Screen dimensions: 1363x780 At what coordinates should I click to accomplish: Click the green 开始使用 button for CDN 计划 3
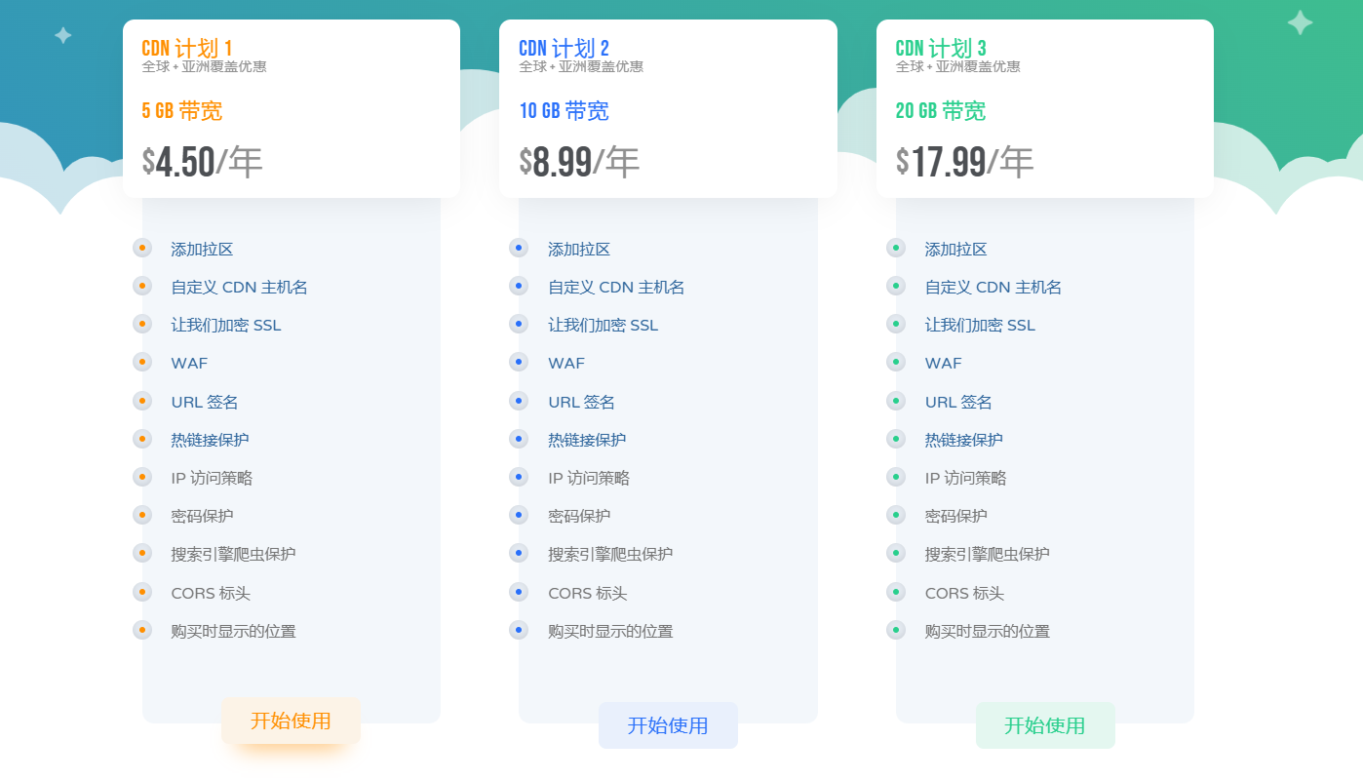click(x=1044, y=725)
